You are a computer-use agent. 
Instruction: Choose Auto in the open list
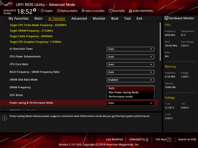(130, 88)
